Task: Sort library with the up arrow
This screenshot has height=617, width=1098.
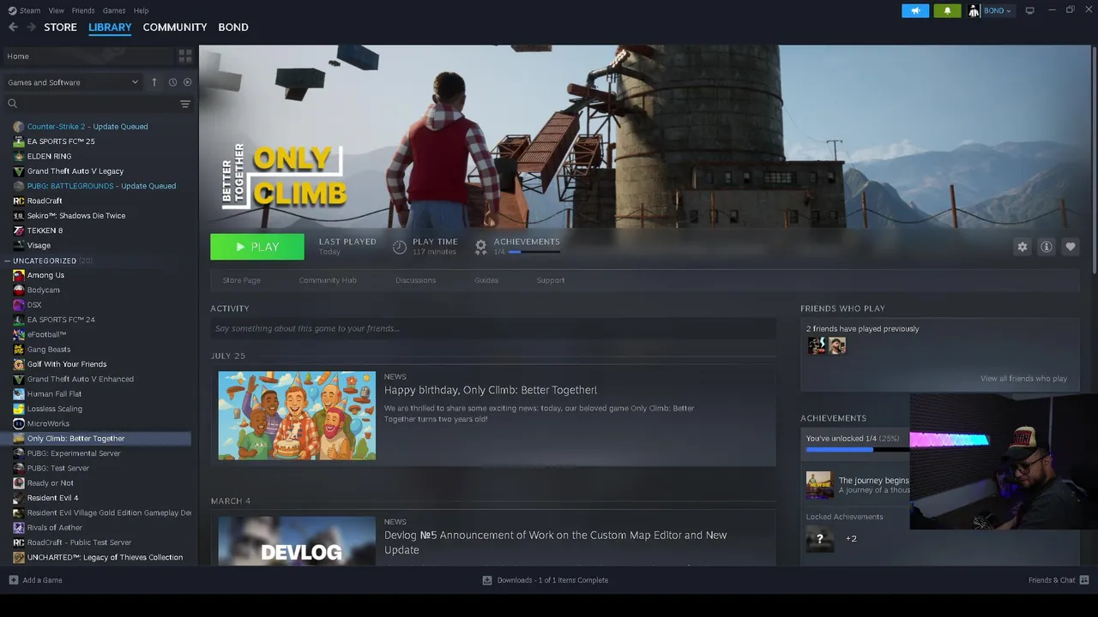Action: coord(154,82)
